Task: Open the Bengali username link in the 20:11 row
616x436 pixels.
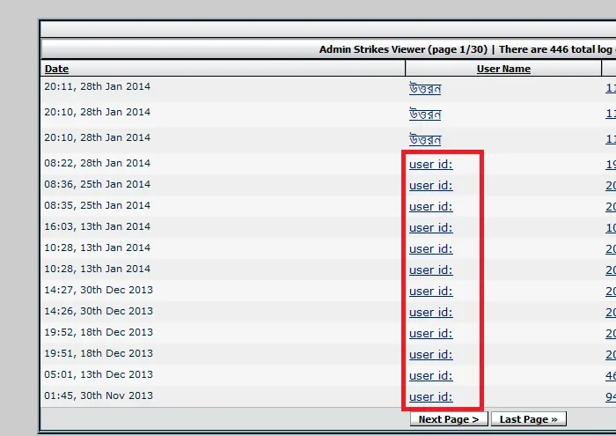Action: [425, 88]
